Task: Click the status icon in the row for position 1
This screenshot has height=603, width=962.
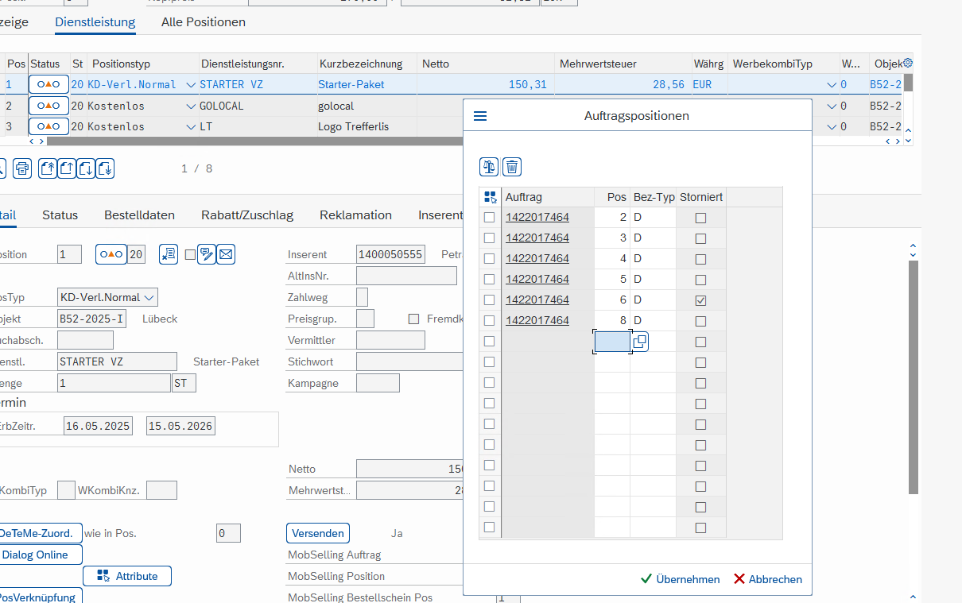Action: (x=48, y=84)
